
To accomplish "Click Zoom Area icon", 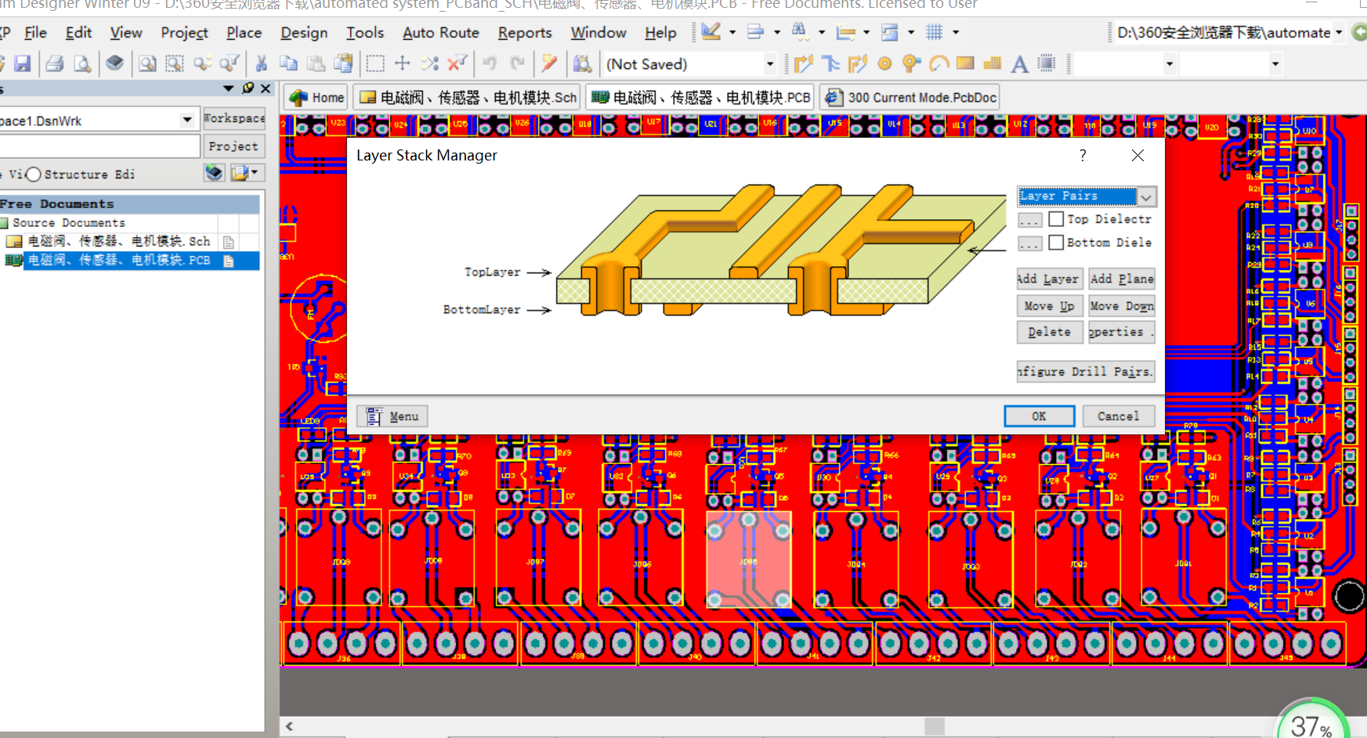I will point(175,63).
